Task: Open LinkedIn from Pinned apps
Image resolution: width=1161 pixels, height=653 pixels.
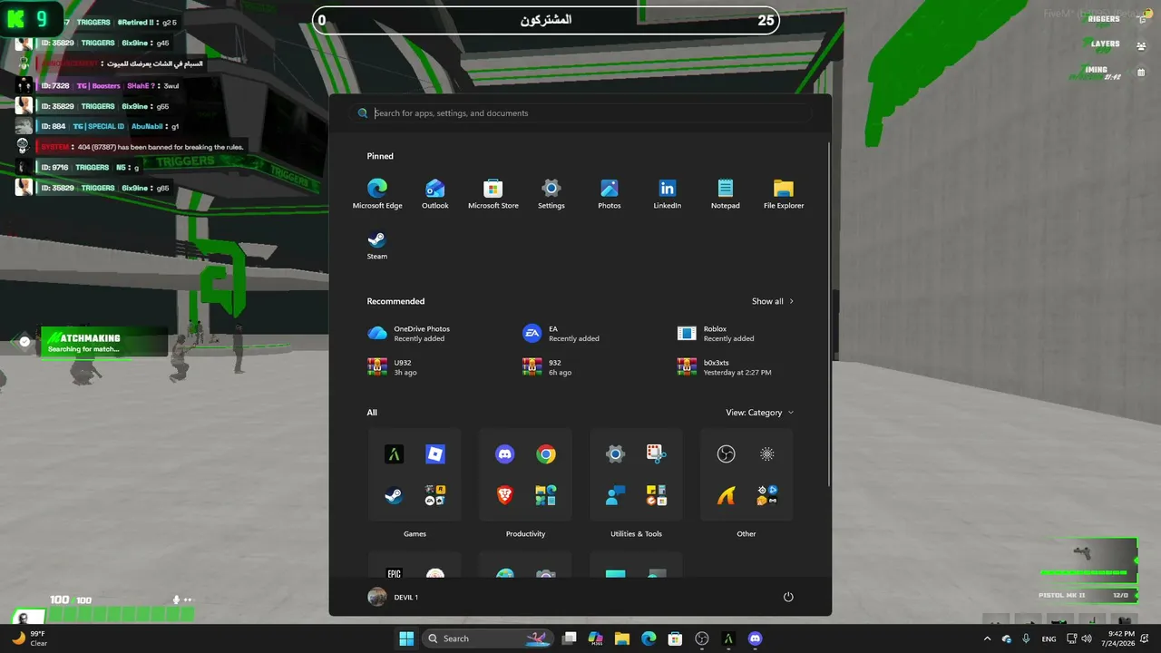Action: (x=668, y=194)
